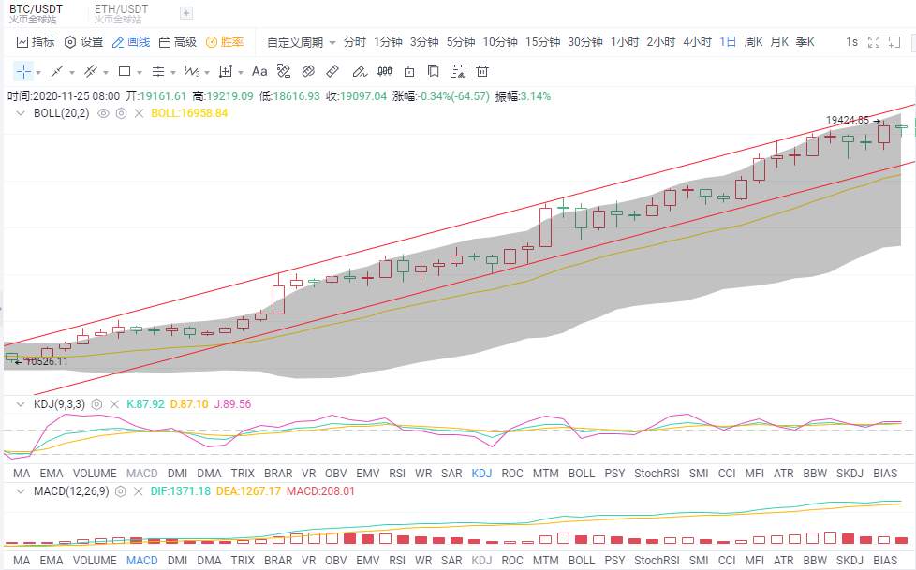Open the 高级 advanced button

pos(178,42)
